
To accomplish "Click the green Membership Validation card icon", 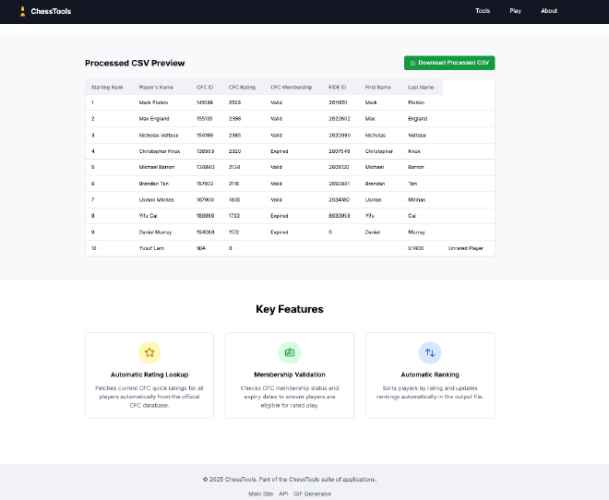I will [290, 352].
